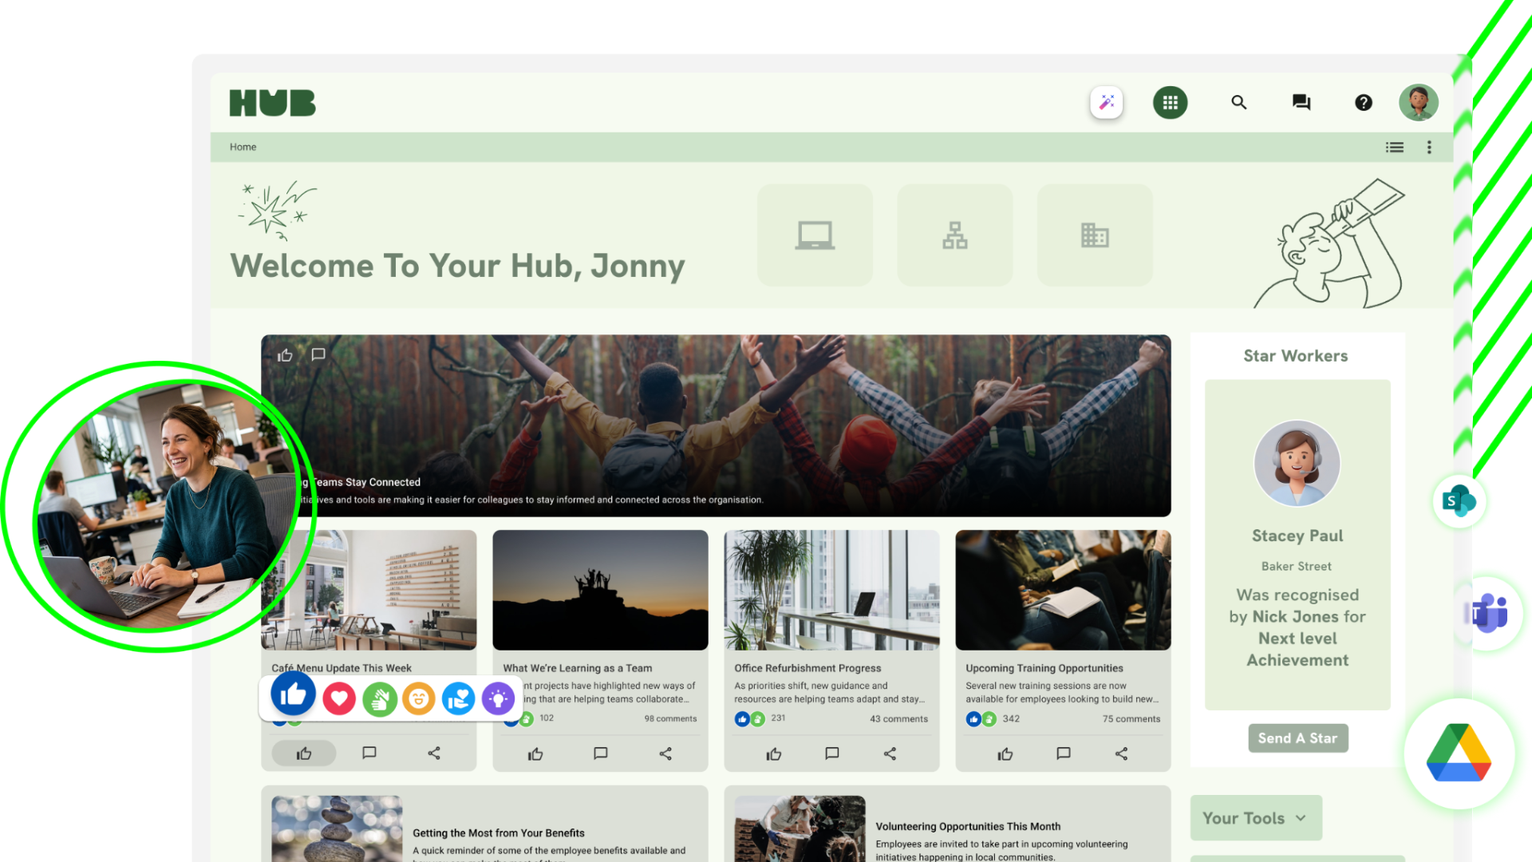The width and height of the screenshot is (1532, 862).
Task: Open the app launcher grid icon
Action: click(1170, 102)
